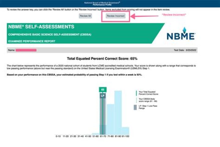Click the green 65 score marker
The height and width of the screenshot is (147, 220).
[102, 90]
